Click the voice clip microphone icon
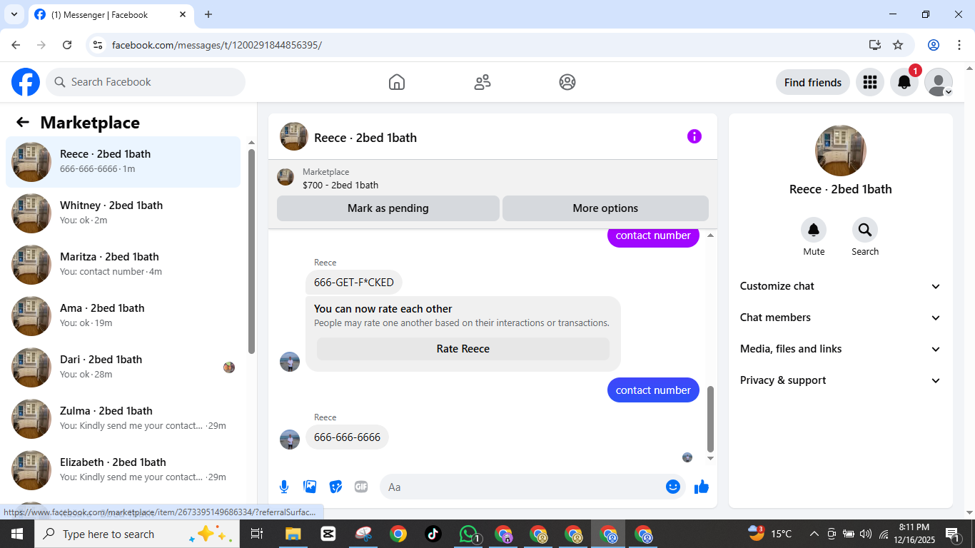975x548 pixels. 284,487
